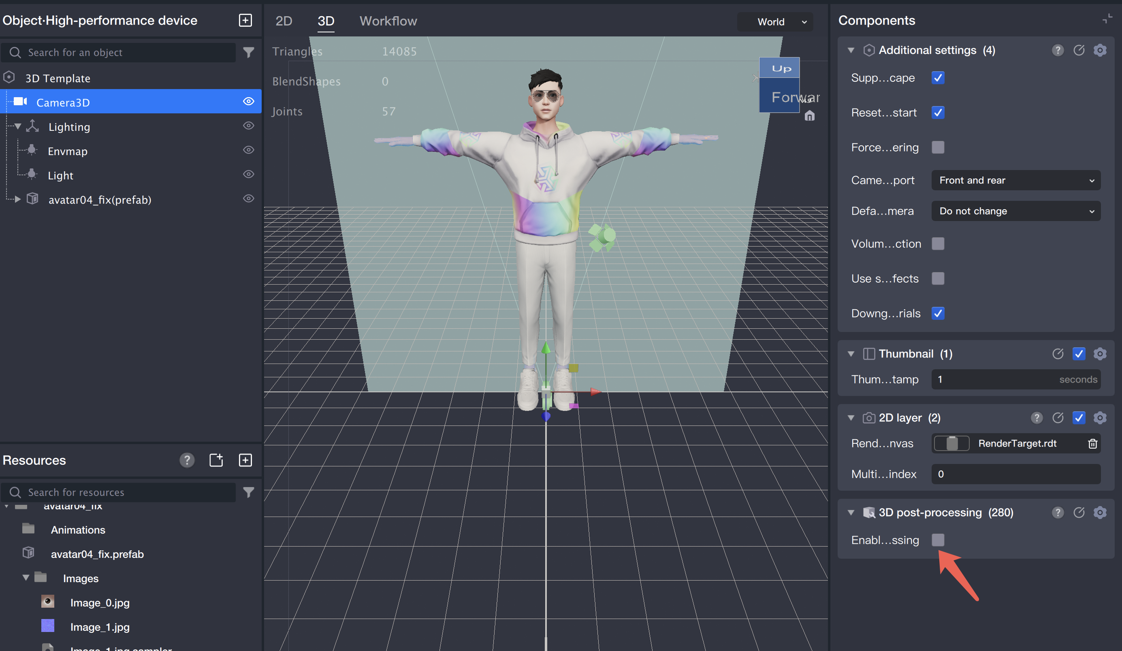This screenshot has width=1122, height=651.
Task: Click the thumbnail timestamp input field
Action: click(993, 380)
